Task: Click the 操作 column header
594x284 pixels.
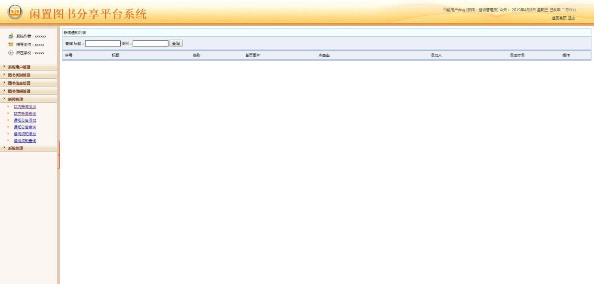Action: [x=566, y=56]
